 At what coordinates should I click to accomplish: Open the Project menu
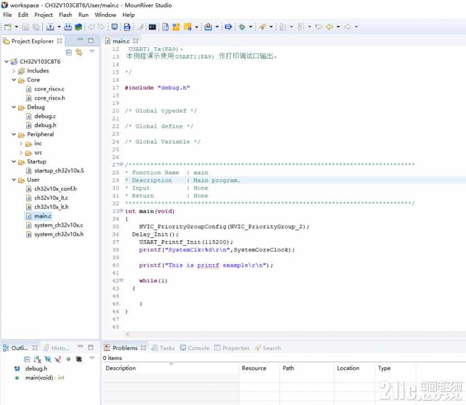click(x=43, y=15)
